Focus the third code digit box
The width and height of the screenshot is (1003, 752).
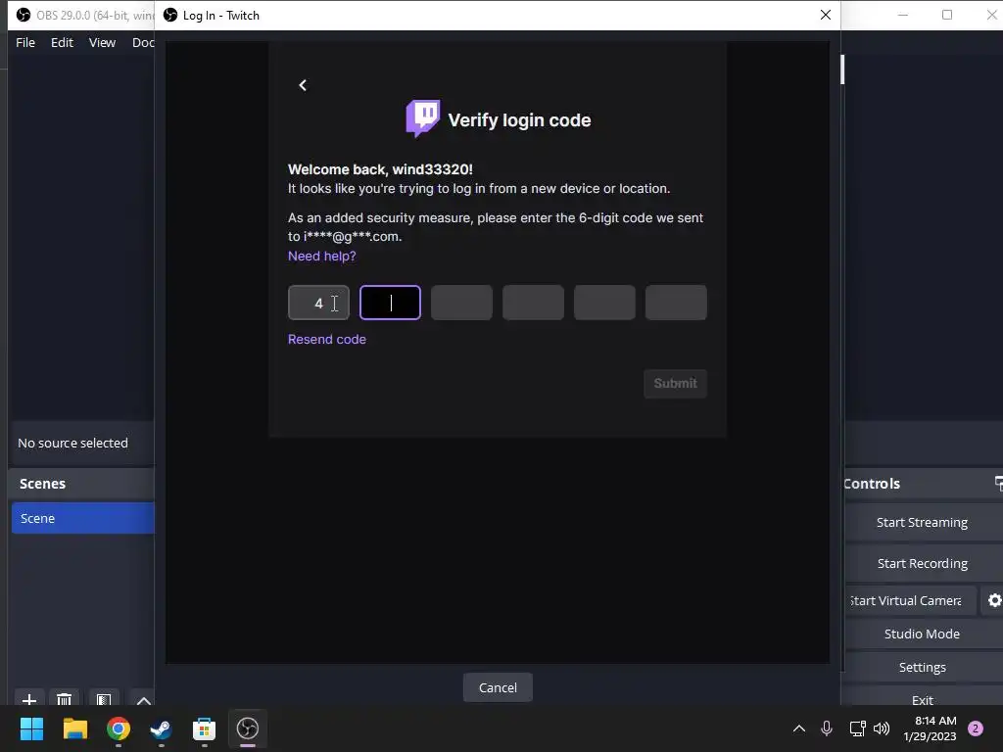click(x=462, y=303)
